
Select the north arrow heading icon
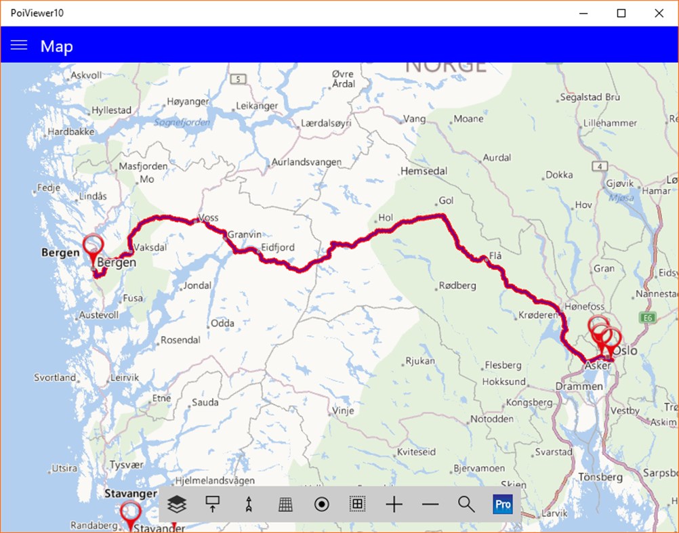(249, 504)
